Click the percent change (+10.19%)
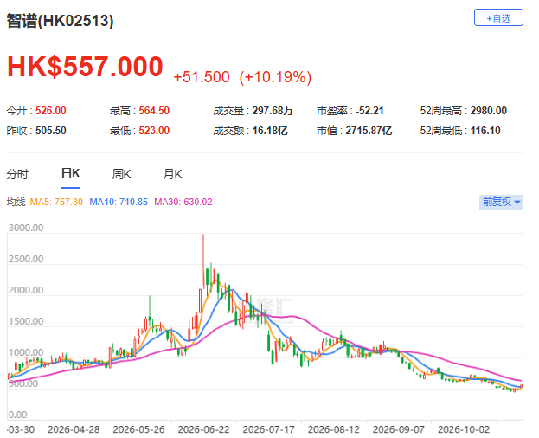The image size is (539, 438). click(x=276, y=77)
